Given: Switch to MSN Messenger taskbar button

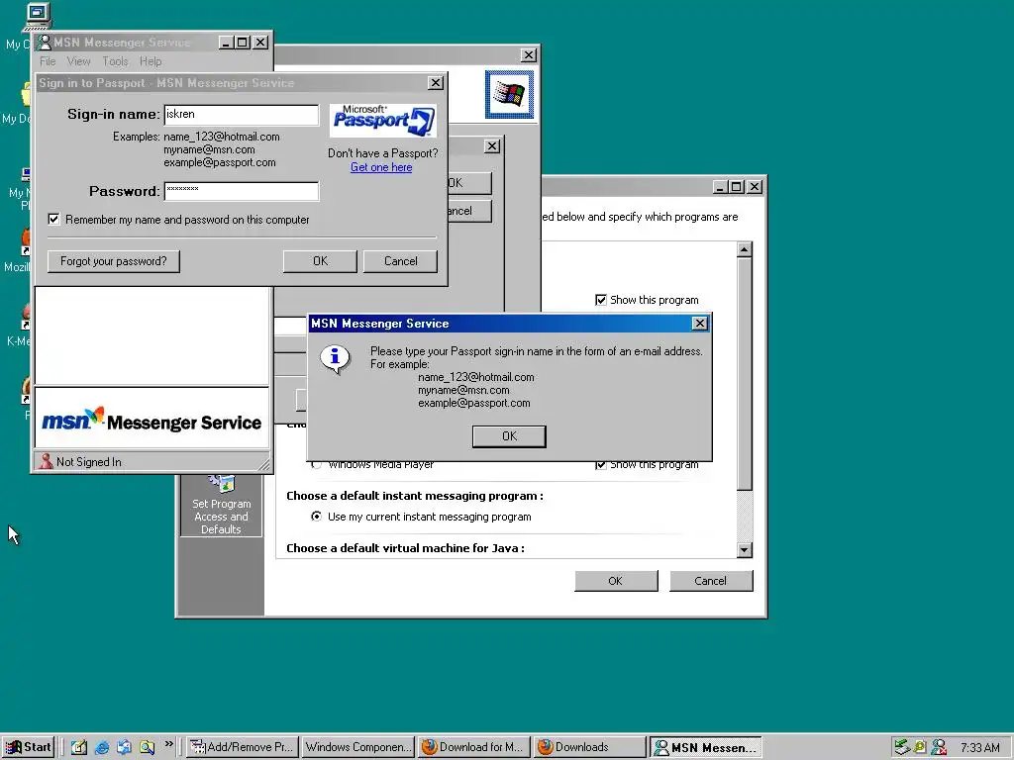Looking at the screenshot, I should [705, 747].
